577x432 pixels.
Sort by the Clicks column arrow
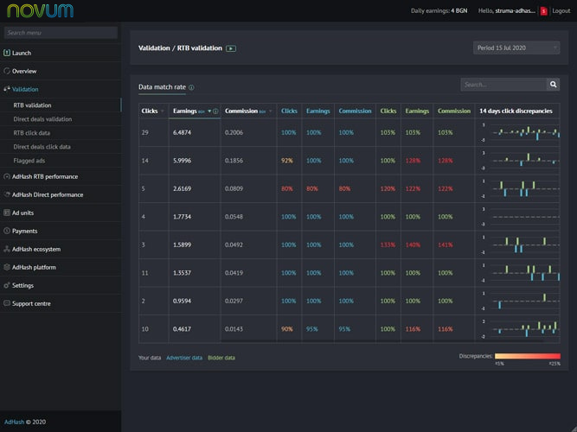pyautogui.click(x=163, y=111)
